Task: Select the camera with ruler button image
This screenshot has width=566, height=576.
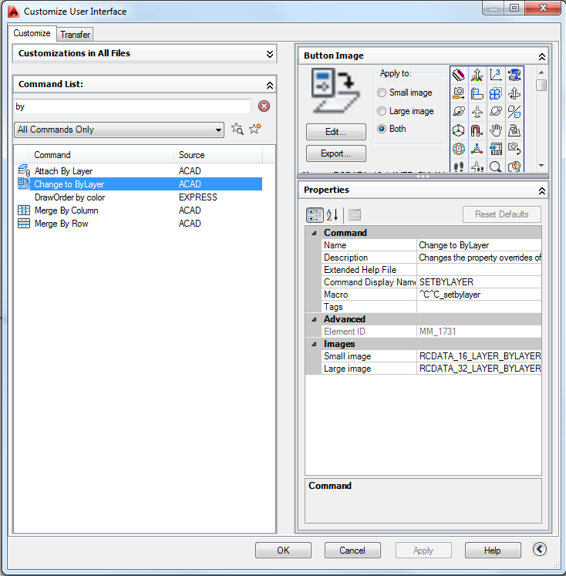Action: 459,93
